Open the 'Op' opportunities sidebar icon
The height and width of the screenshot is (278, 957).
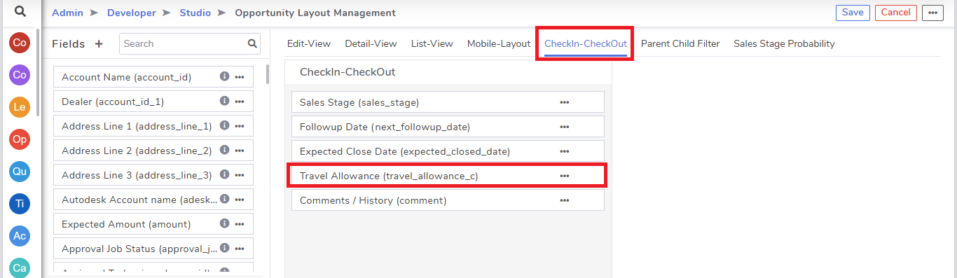(20, 139)
